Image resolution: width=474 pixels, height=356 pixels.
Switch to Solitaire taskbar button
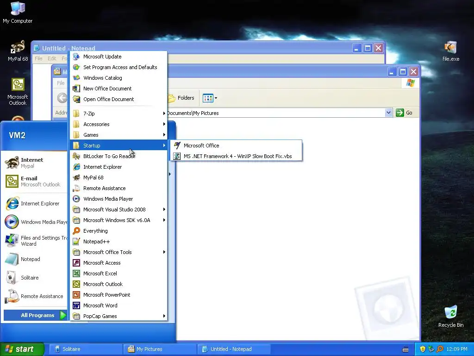pyautogui.click(x=85, y=349)
